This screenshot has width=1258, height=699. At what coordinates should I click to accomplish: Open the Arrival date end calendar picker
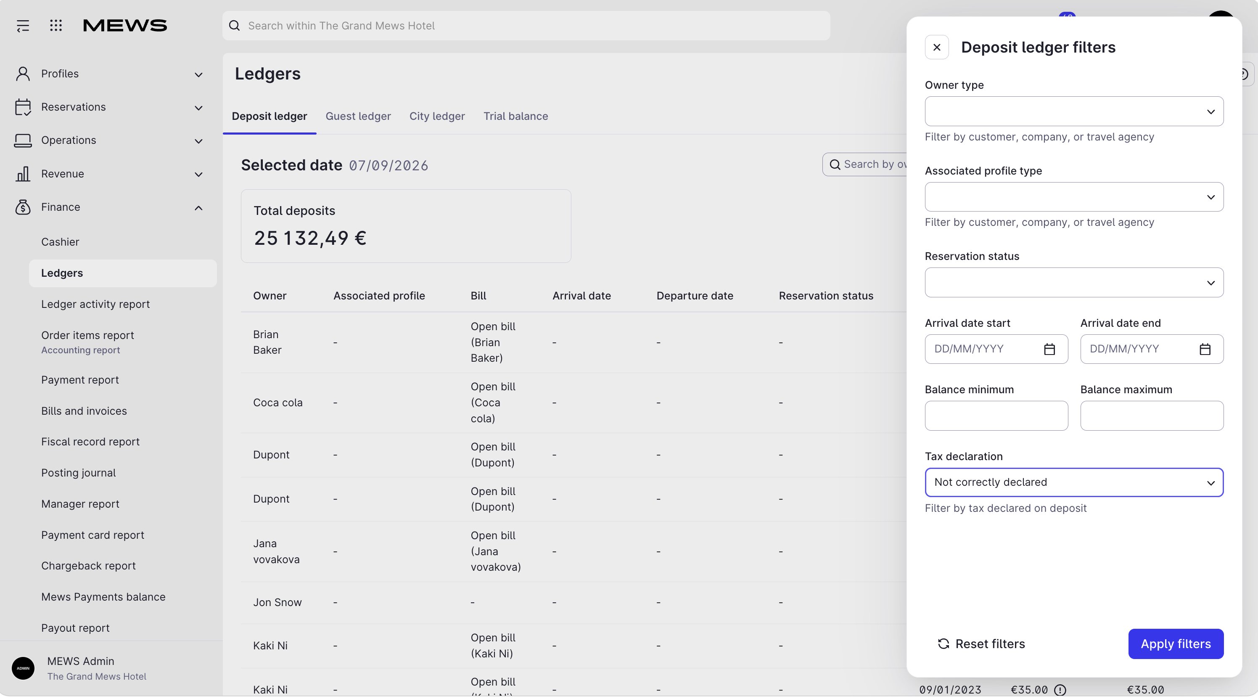[x=1205, y=349]
